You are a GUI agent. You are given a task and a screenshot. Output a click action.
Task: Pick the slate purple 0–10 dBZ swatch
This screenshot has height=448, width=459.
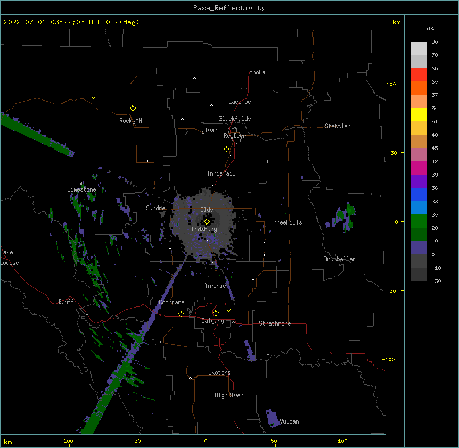419,248
